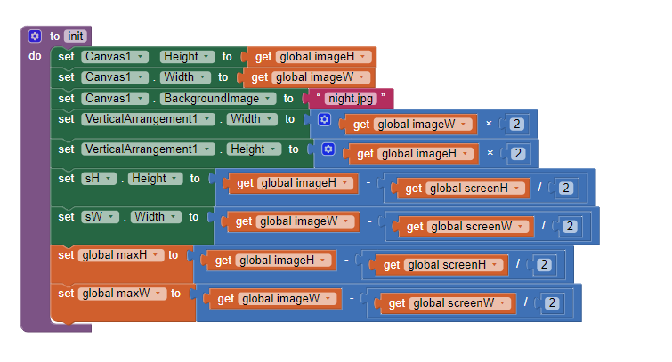Open the Height property dropdown of VerticalArrangement1
Screen dimensions: 672x362
254,149
